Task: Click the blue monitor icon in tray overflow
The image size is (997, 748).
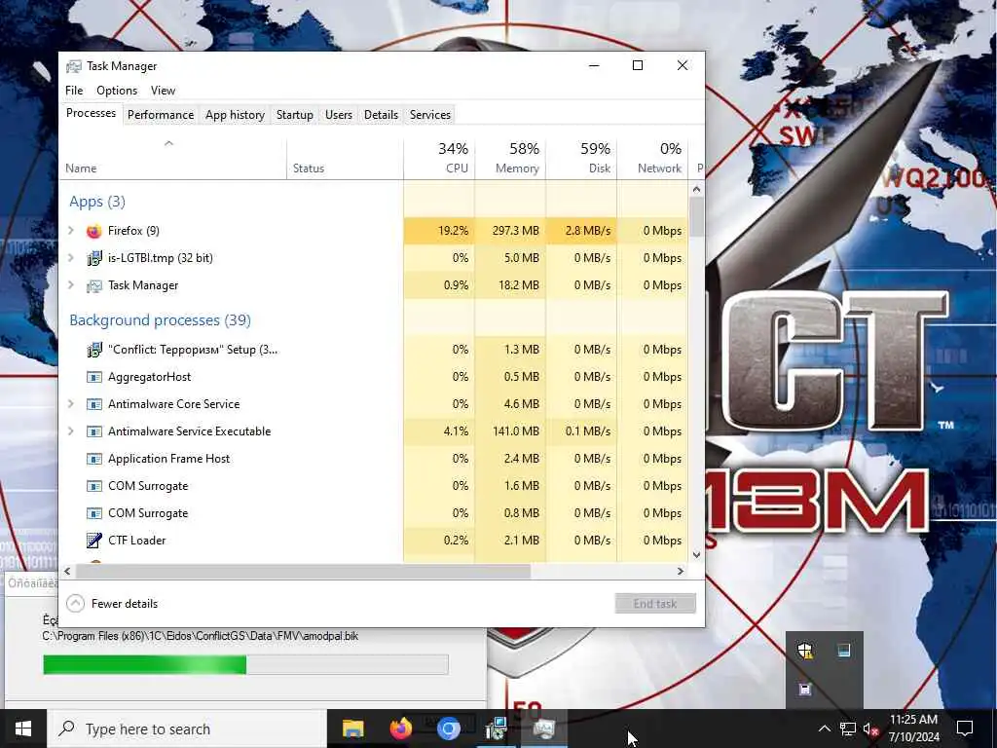Action: [844, 650]
